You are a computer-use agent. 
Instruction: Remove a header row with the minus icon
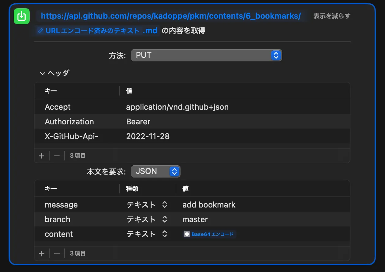click(57, 156)
